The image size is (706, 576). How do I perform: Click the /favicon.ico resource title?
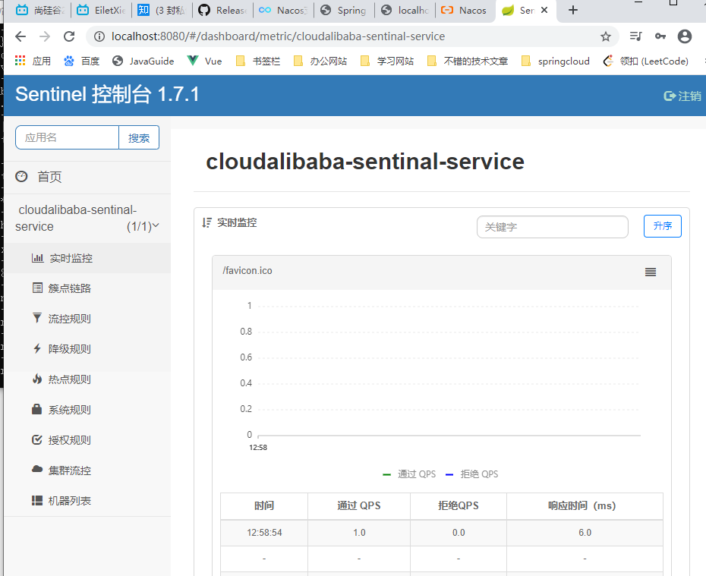tap(247, 271)
